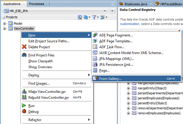Click the search icon in Projects toolbar
Screen dimensions: 183x124
[80, 17]
